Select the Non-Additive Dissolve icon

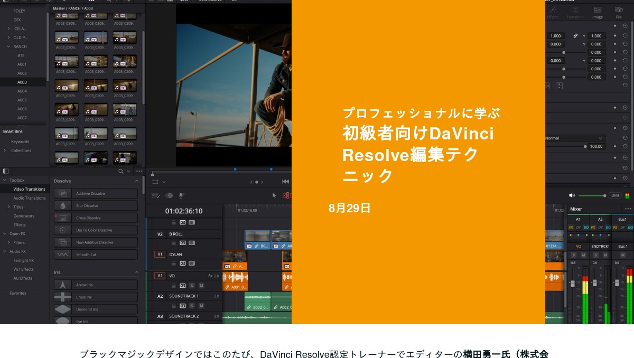63,242
